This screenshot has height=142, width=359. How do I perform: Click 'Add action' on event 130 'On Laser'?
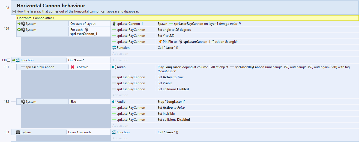click(x=120, y=60)
